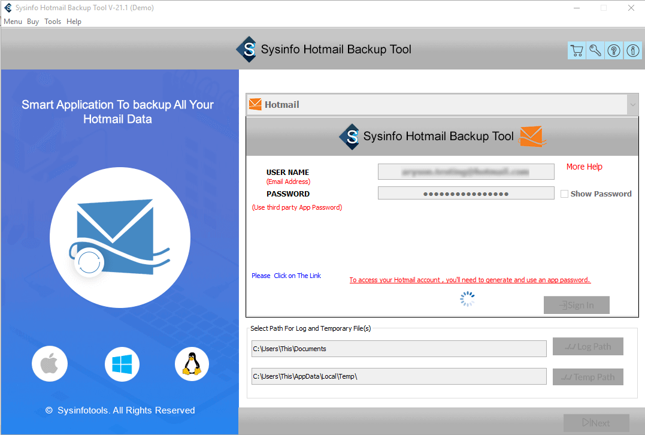Viewport: 645px width, 435px height.
Task: Click the Sysinfo title bar app icon
Action: (x=8, y=7)
